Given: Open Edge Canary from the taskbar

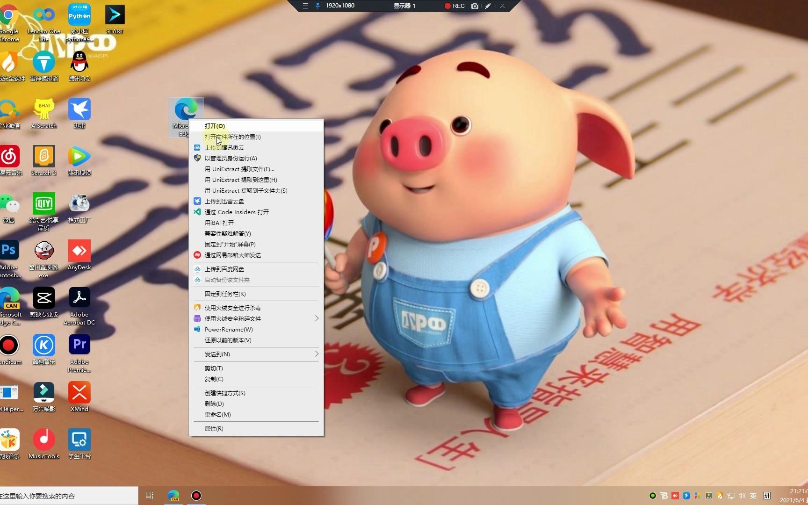Looking at the screenshot, I should pos(173,496).
